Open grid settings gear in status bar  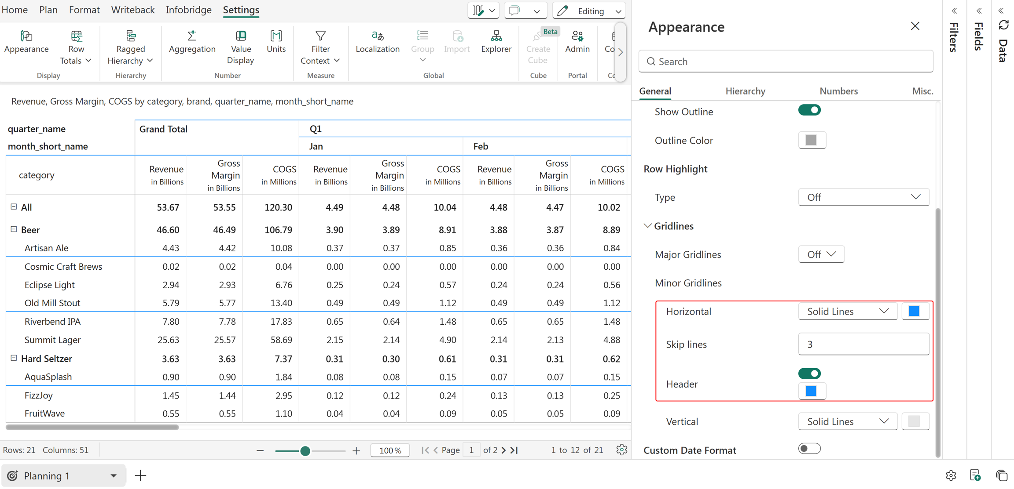click(x=621, y=450)
